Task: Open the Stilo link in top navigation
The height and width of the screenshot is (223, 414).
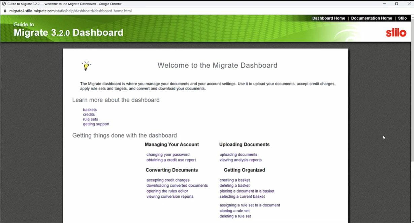Action: click(x=402, y=18)
